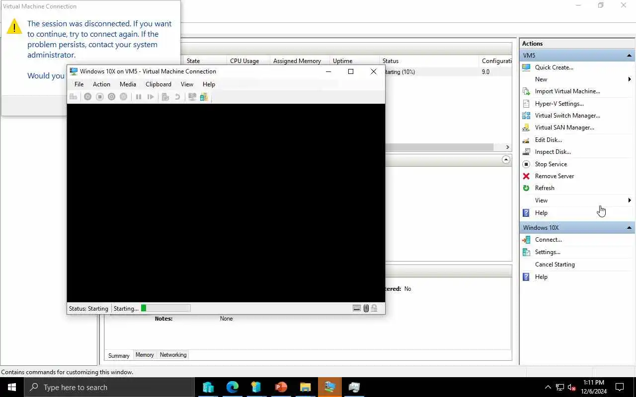This screenshot has width=636, height=397.
Task: Open the notification center icon
Action: [x=620, y=388]
